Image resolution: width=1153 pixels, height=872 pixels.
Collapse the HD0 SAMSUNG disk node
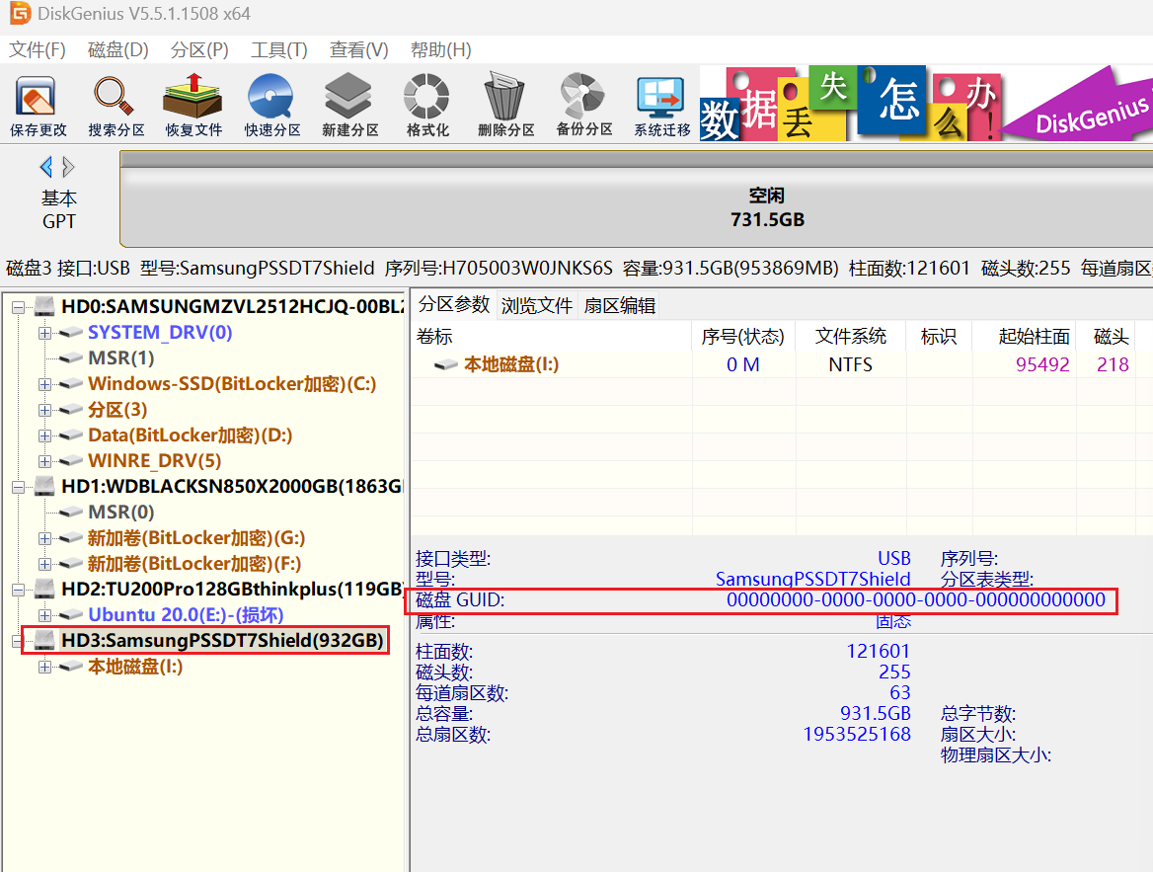(19, 307)
